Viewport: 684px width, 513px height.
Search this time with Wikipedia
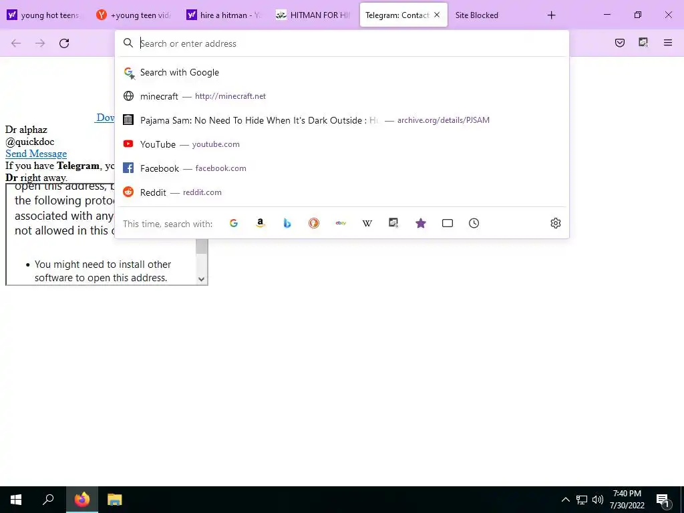(x=367, y=223)
